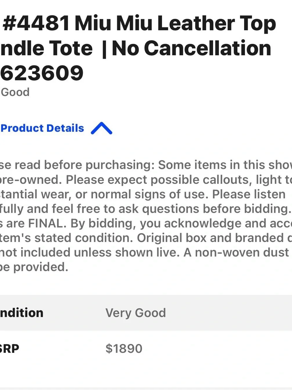This screenshot has width=292, height=390.
Task: Click the Product Details link text
Action: point(42,128)
